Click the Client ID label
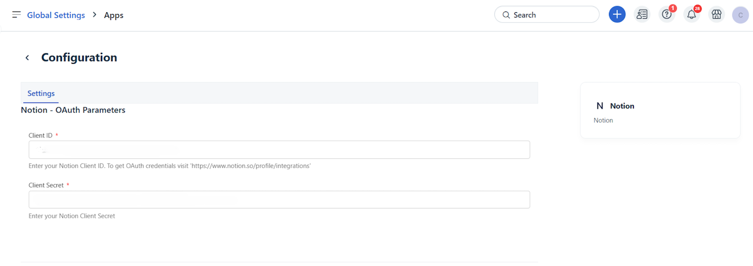Viewport: 753px width, 266px height. tap(40, 136)
